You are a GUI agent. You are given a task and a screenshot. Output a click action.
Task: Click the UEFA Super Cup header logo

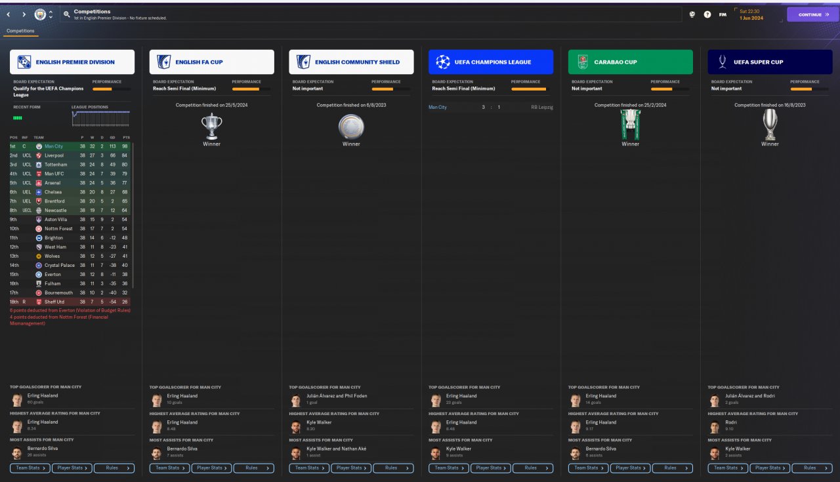tap(723, 62)
